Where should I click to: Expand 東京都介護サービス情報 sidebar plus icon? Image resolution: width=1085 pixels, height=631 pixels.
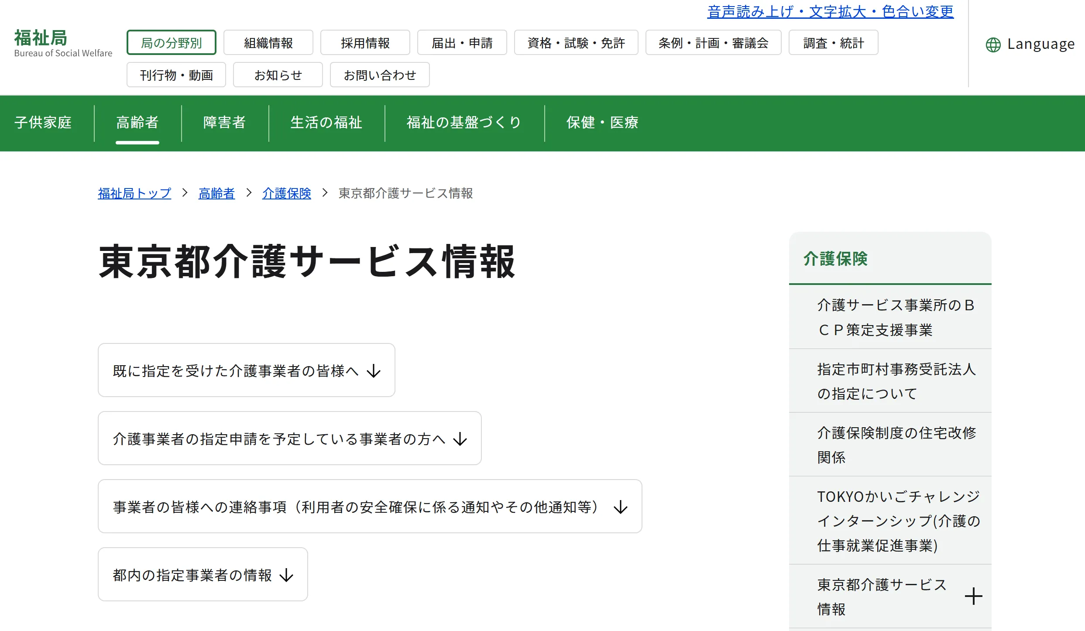[x=973, y=596]
